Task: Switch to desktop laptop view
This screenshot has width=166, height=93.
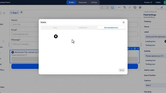Action: point(113,7)
